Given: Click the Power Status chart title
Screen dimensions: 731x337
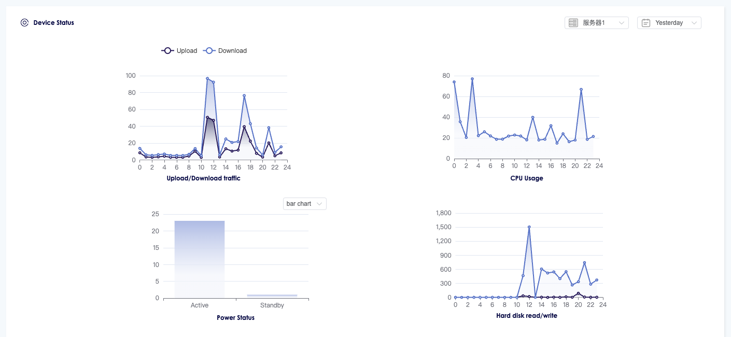Looking at the screenshot, I should pyautogui.click(x=235, y=318).
